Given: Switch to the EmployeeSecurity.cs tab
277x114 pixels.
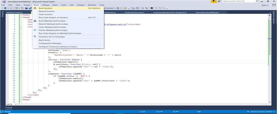Looking at the screenshot, I should click(x=134, y=13).
